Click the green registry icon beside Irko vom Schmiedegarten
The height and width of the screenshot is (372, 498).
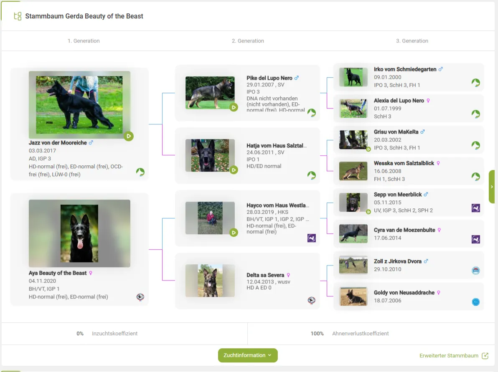(475, 83)
